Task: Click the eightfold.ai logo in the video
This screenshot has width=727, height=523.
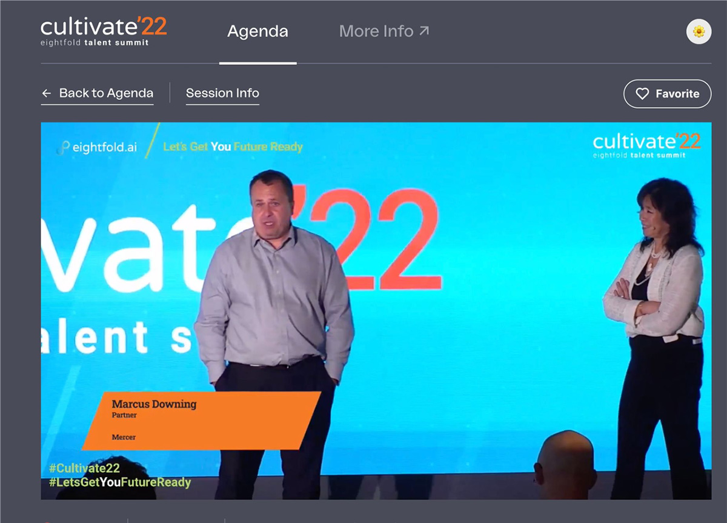Action: click(97, 147)
